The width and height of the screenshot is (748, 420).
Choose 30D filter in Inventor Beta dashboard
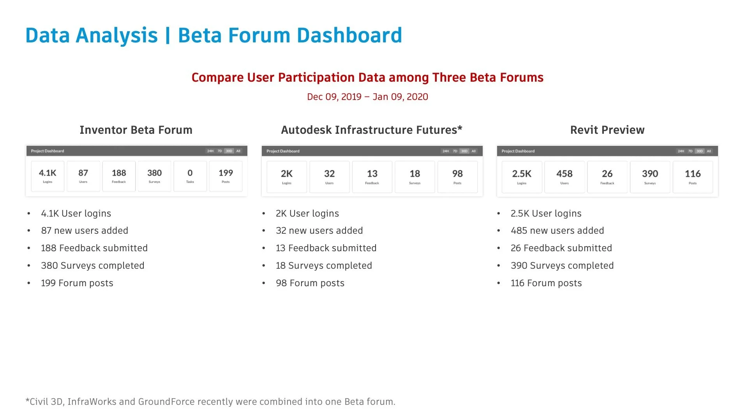point(229,151)
